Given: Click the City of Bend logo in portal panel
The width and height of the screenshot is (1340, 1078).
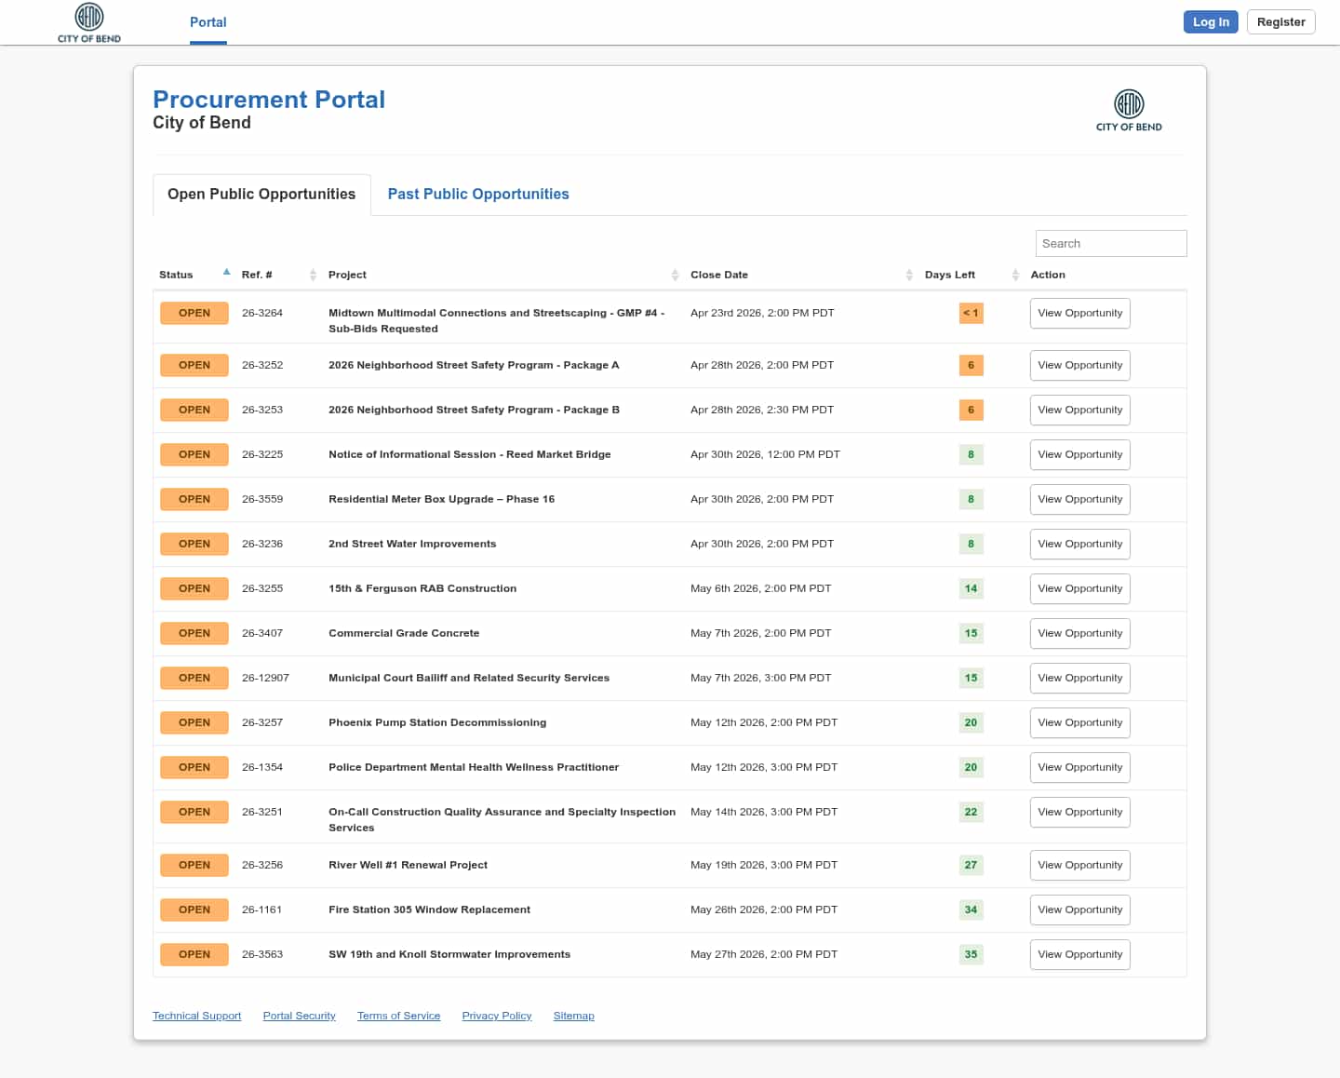Looking at the screenshot, I should tap(1128, 110).
